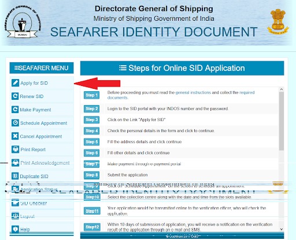Viewport: 296px width, 240px height.
Task: Click the refresh icon next to Renew SID
Action: click(15, 96)
